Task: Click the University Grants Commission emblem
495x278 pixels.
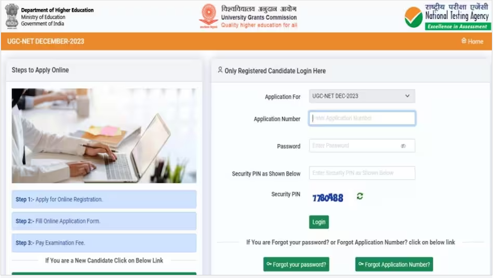Action: 208,16
